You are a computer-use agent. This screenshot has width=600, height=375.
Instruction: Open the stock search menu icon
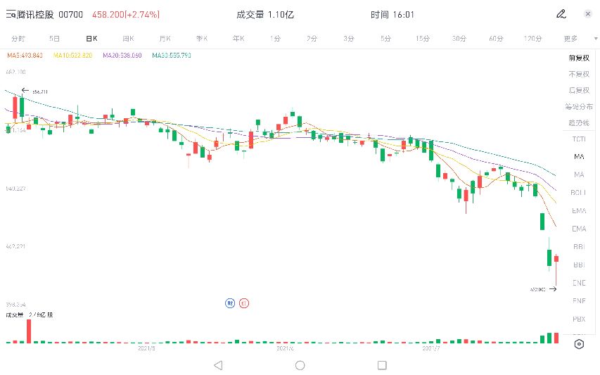[11, 15]
